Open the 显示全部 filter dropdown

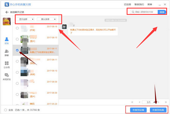(x=26, y=19)
